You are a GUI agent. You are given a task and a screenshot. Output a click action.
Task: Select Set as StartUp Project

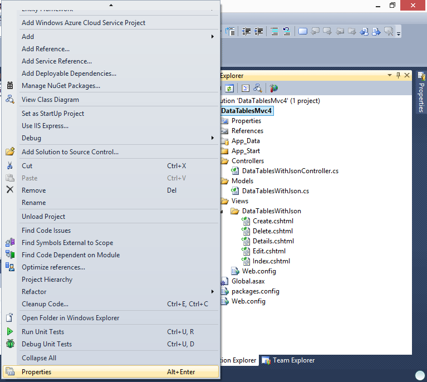tap(53, 114)
